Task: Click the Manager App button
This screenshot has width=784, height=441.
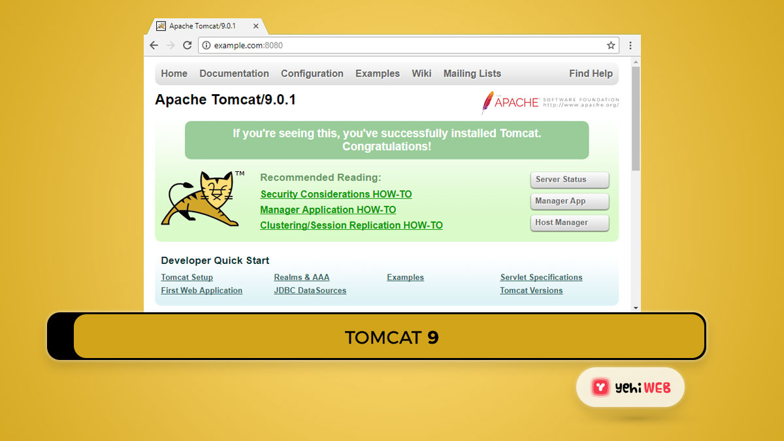Action: (569, 201)
